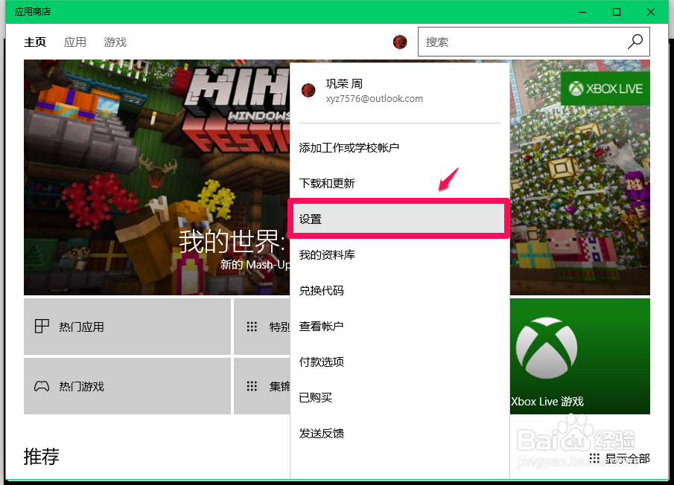Open 付款选项 menu entry
Screen dimensions: 674x485
[400, 362]
